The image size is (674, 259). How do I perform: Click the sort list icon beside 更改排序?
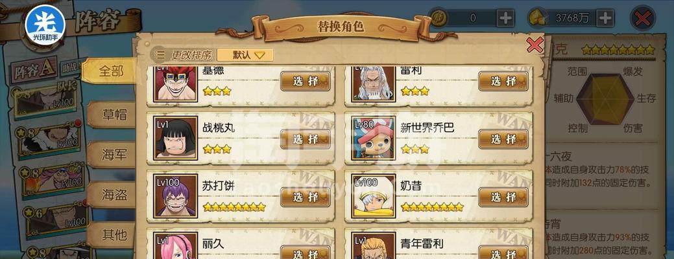[161, 55]
